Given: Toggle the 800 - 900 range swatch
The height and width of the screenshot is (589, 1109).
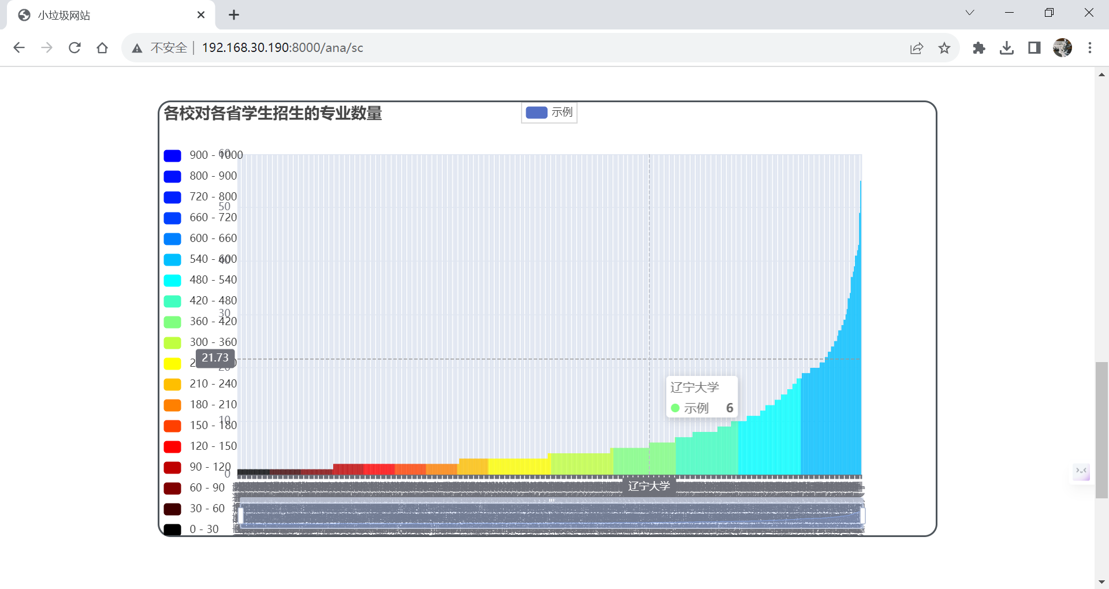Looking at the screenshot, I should coord(173,176).
